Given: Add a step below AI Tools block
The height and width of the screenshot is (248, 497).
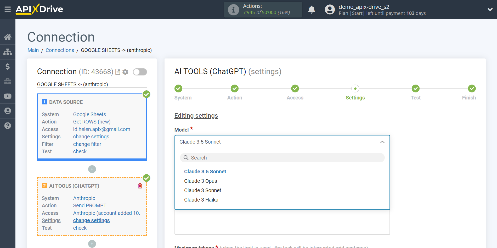Looking at the screenshot, I should coord(92,244).
